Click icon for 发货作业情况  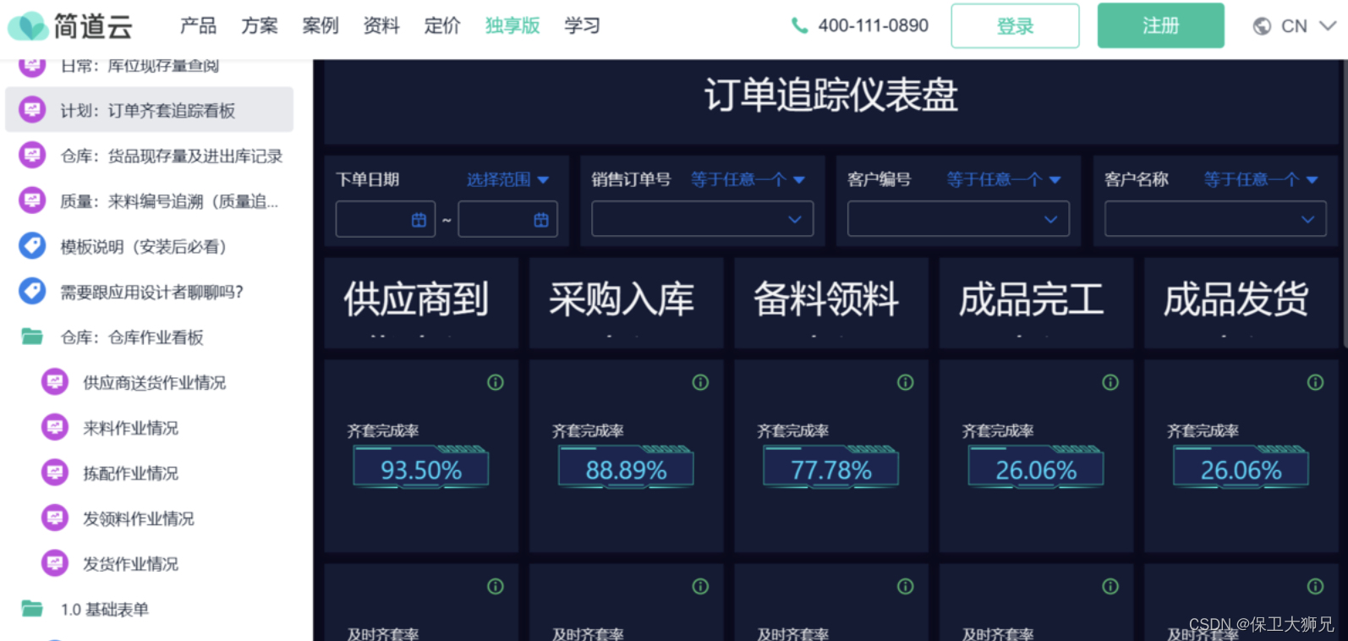(55, 563)
